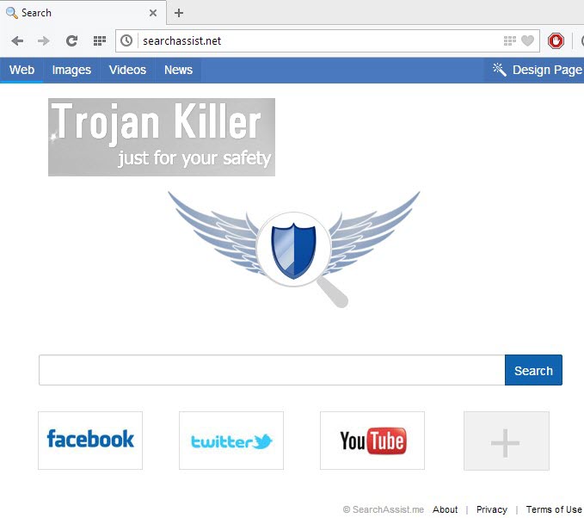584x518 pixels.
Task: Click into the main search text field
Action: pyautogui.click(x=271, y=370)
